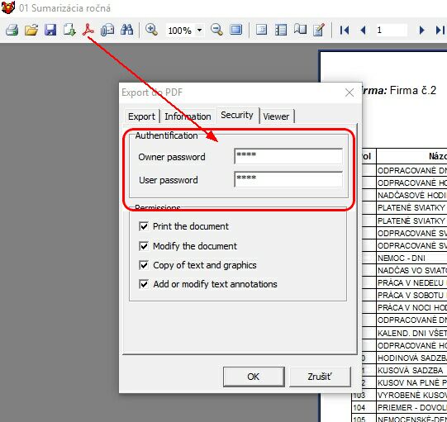
Task: Close the Export do PDF dialog
Action: [350, 92]
